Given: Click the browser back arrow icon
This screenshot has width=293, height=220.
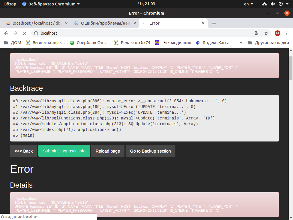Looking at the screenshot, I should click(x=6, y=33).
